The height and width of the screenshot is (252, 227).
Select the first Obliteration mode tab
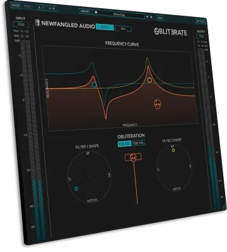click(x=125, y=144)
